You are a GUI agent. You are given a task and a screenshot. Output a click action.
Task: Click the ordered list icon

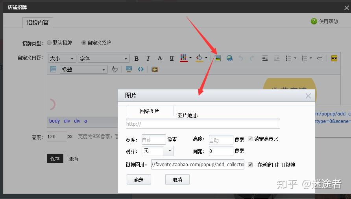pyautogui.click(x=304, y=58)
